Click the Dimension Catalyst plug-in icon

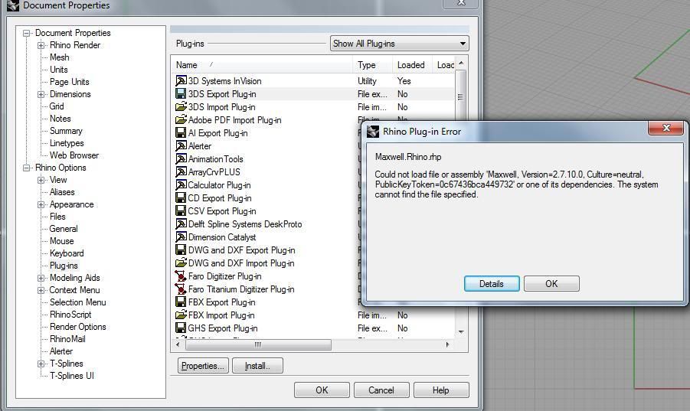point(181,237)
